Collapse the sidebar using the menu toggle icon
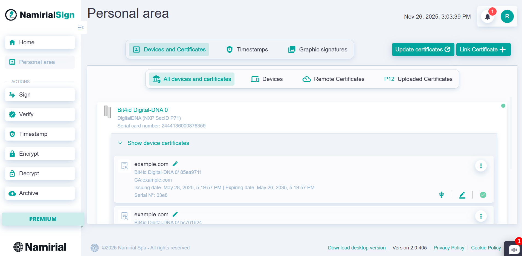The width and height of the screenshot is (522, 256). (x=81, y=27)
